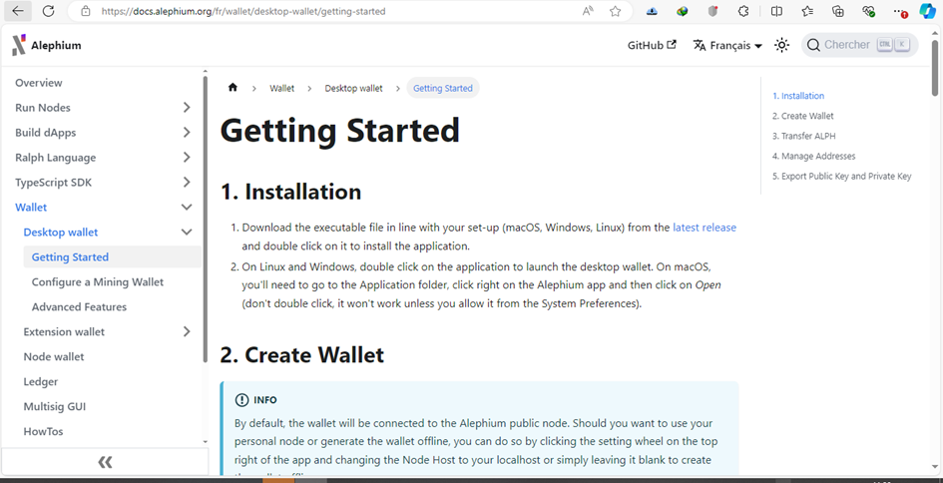This screenshot has height=483, width=943.
Task: Add this page to favorites with star icon
Action: pos(615,11)
